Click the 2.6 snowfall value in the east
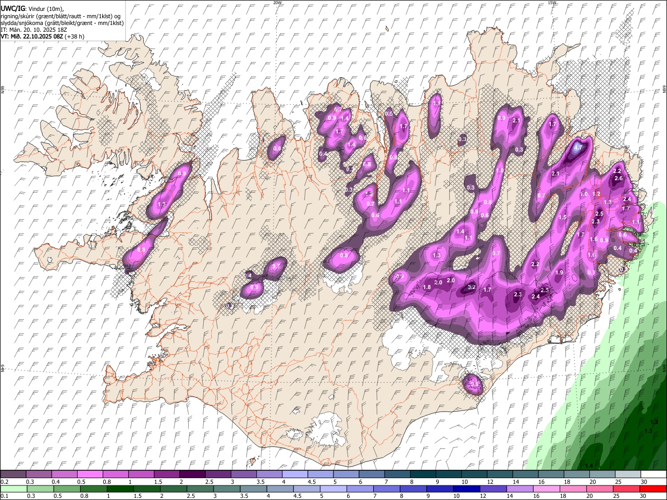This screenshot has height=500, width=667. (x=619, y=178)
